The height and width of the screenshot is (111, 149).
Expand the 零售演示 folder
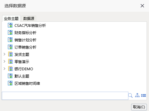coord(5,62)
